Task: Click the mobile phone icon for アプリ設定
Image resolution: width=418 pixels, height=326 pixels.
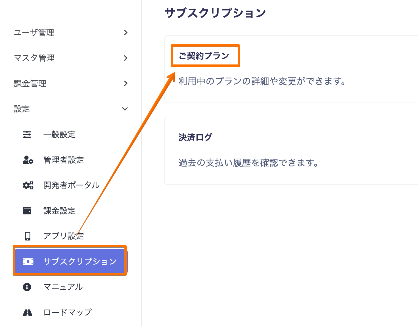Action: (28, 236)
